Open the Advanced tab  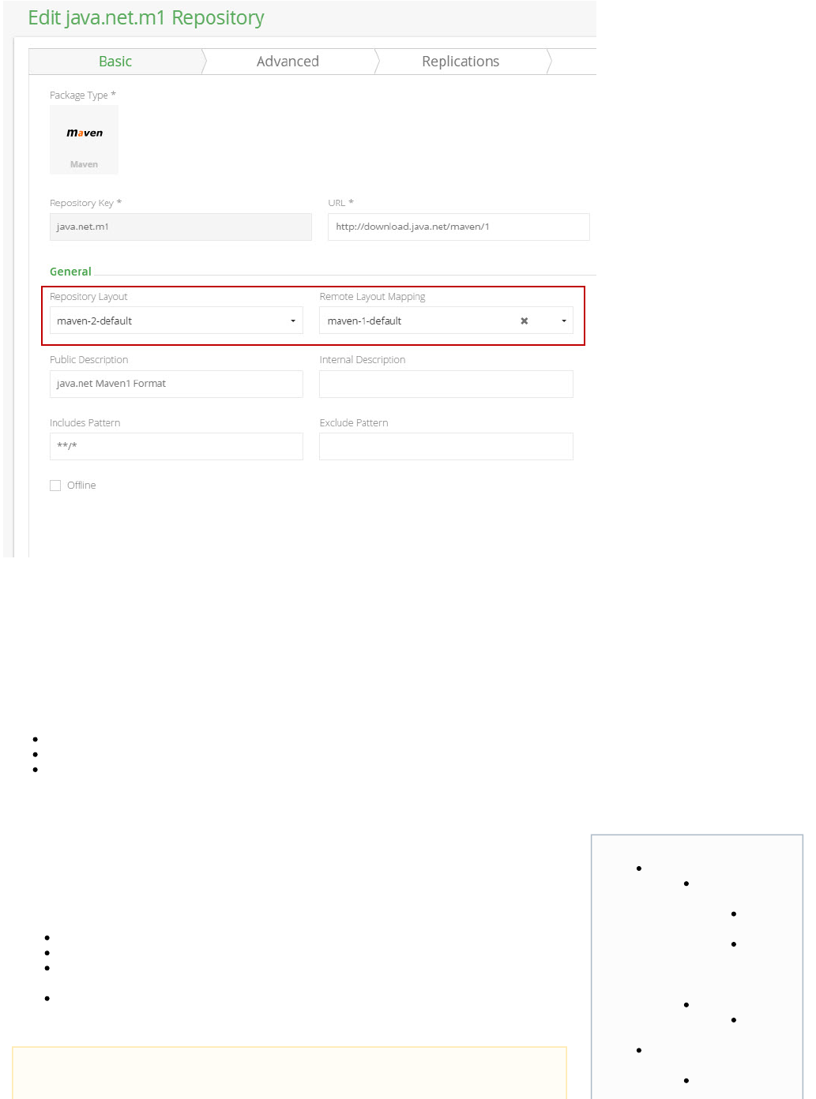pos(288,62)
